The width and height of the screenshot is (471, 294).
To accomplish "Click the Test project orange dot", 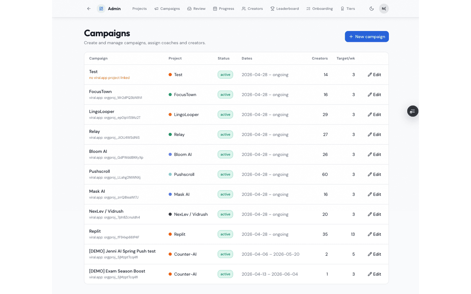I will pos(170,75).
